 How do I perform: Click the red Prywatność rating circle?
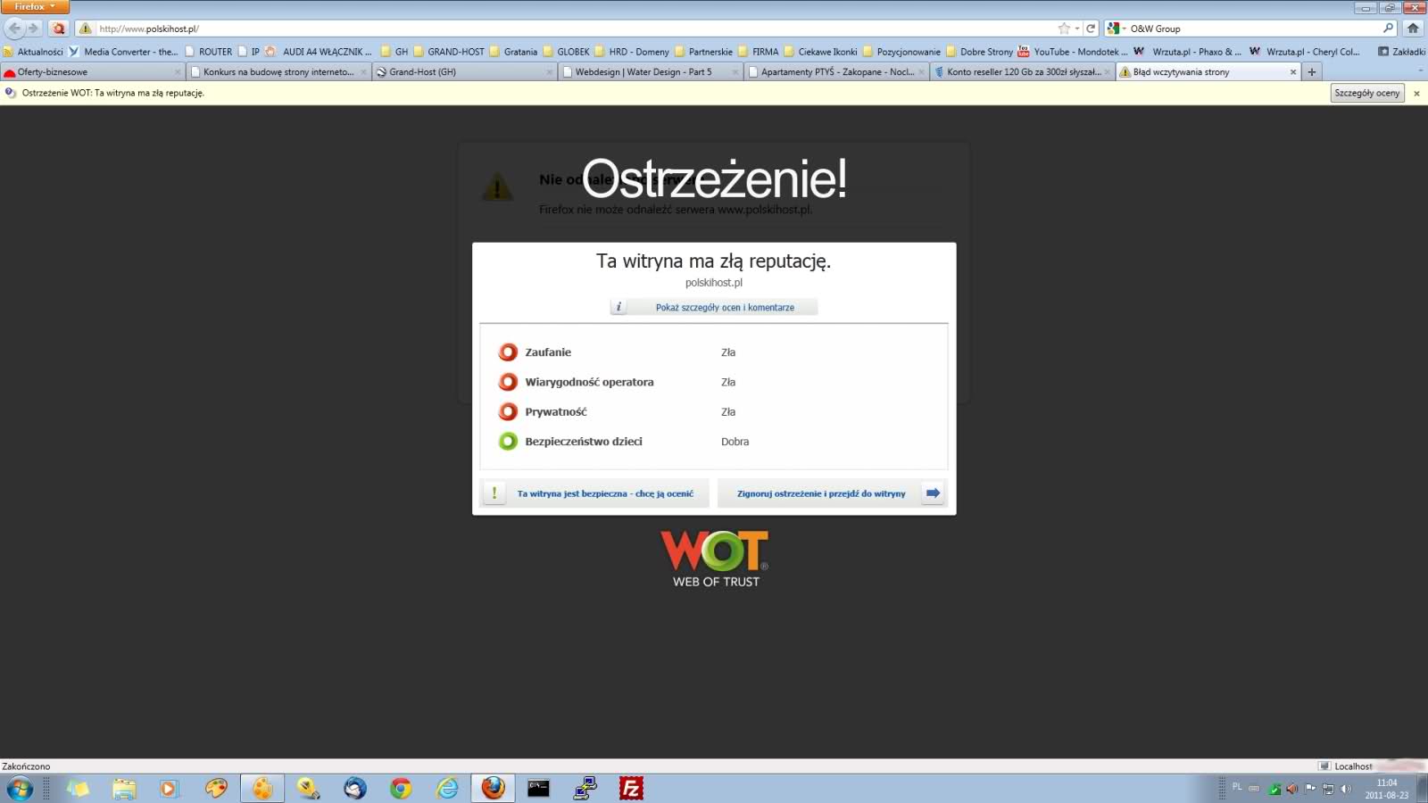(508, 411)
